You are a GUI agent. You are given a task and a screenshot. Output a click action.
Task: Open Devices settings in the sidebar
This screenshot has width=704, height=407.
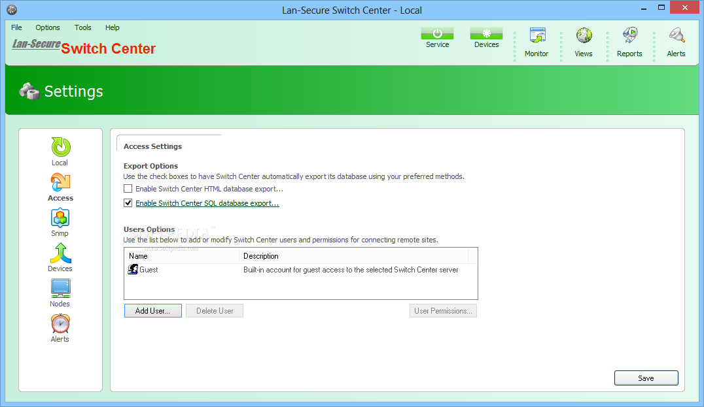[60, 258]
